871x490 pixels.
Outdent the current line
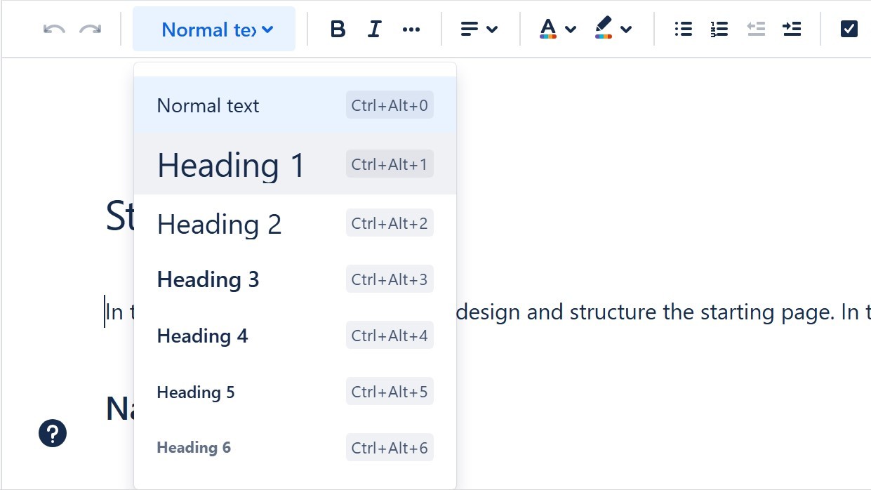(x=755, y=29)
